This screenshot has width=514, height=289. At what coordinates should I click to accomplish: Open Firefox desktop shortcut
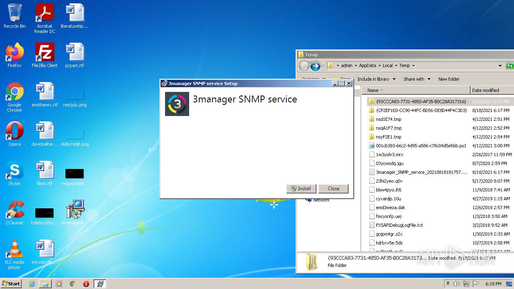(x=14, y=55)
